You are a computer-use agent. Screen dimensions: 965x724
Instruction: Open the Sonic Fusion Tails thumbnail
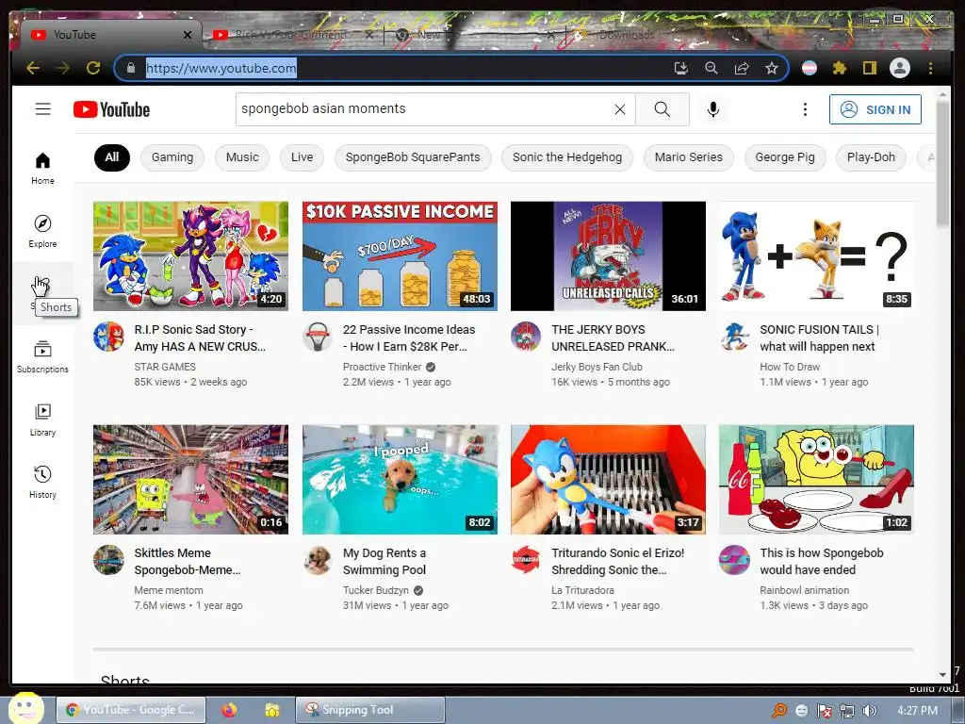(x=816, y=256)
